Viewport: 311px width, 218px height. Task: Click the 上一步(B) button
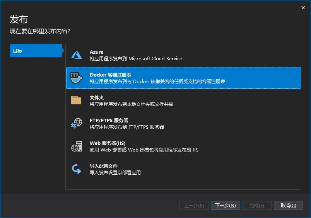(194, 205)
